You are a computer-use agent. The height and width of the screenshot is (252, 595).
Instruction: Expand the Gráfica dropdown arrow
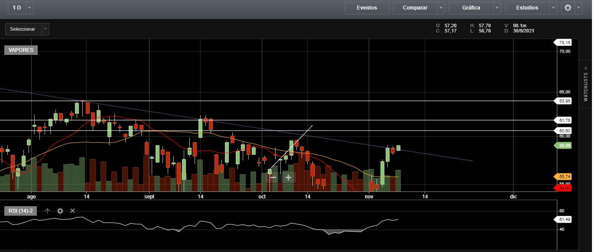pos(497,8)
